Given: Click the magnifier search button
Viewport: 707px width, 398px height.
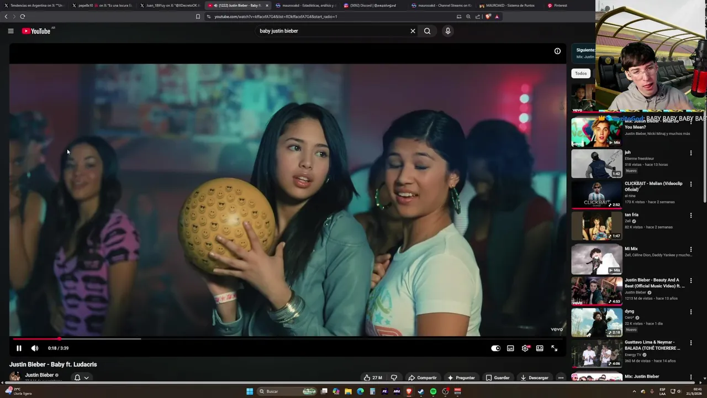Looking at the screenshot, I should (x=427, y=31).
